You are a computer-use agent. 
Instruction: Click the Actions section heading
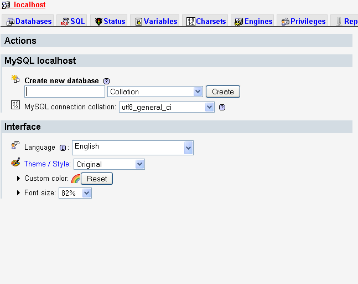click(x=20, y=40)
